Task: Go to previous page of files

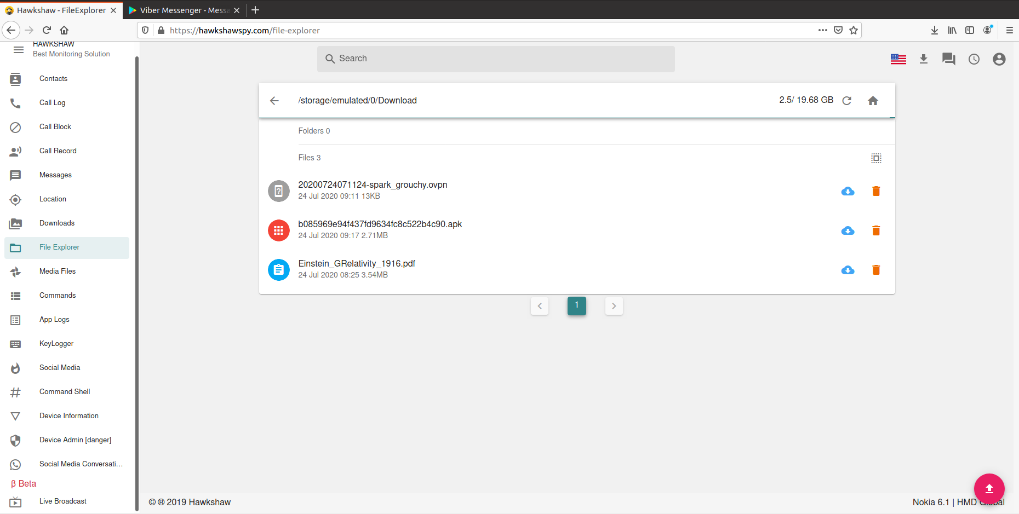Action: (x=540, y=306)
